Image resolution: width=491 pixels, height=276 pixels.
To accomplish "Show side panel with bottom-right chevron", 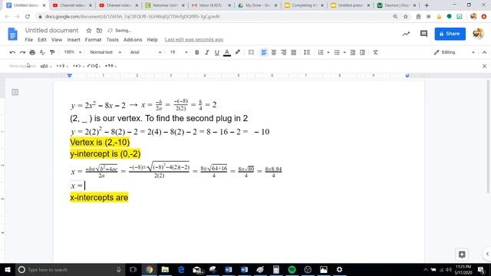I will click(487, 254).
